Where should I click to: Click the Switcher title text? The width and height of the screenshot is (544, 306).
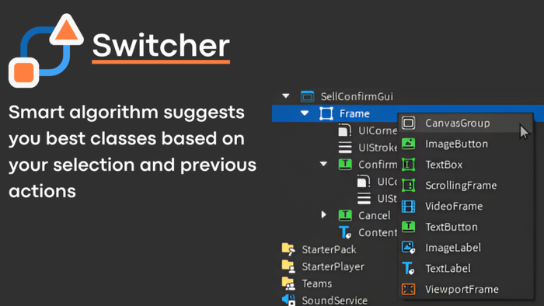point(161,46)
